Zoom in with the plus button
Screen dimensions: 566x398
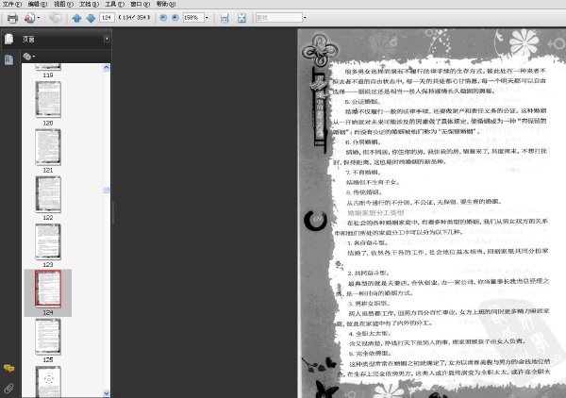pyautogui.click(x=175, y=17)
